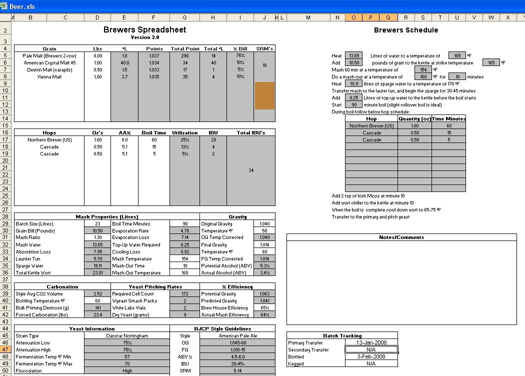Screen dimensions: 525x376
Task: Select Required Cell Count 172
Action: pos(185,293)
